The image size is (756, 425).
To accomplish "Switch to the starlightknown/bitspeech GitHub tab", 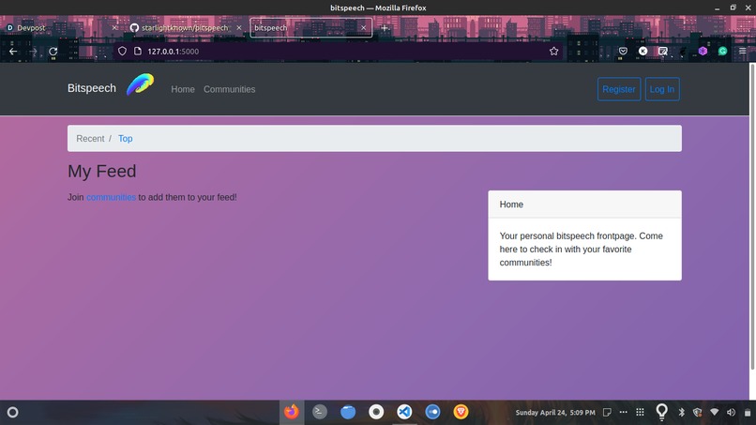I will pyautogui.click(x=186, y=28).
